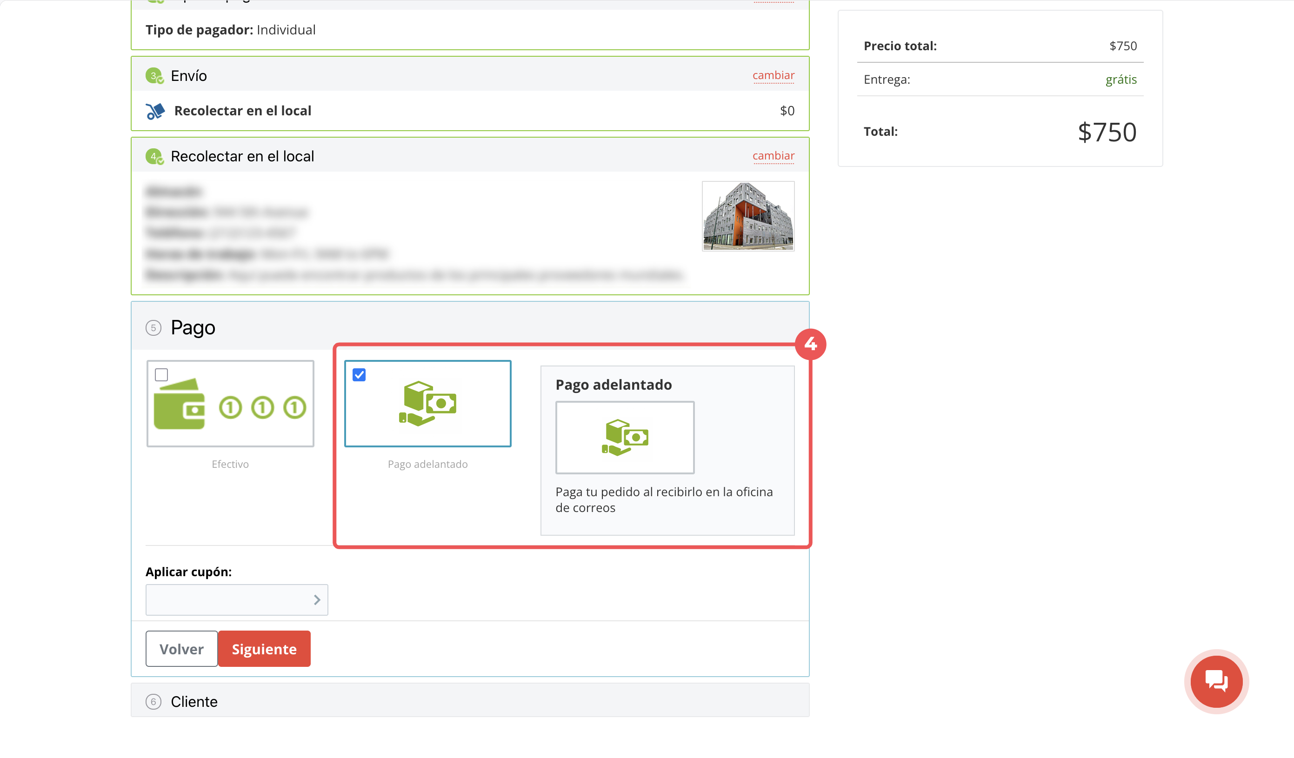The image size is (1294, 758).
Task: Open the store building thumbnail
Action: 747,216
